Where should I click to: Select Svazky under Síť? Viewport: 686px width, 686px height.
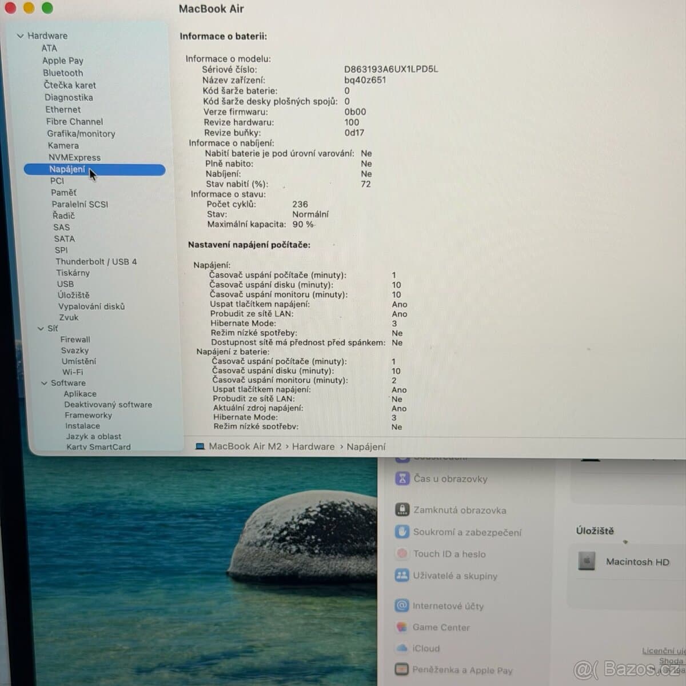click(75, 350)
